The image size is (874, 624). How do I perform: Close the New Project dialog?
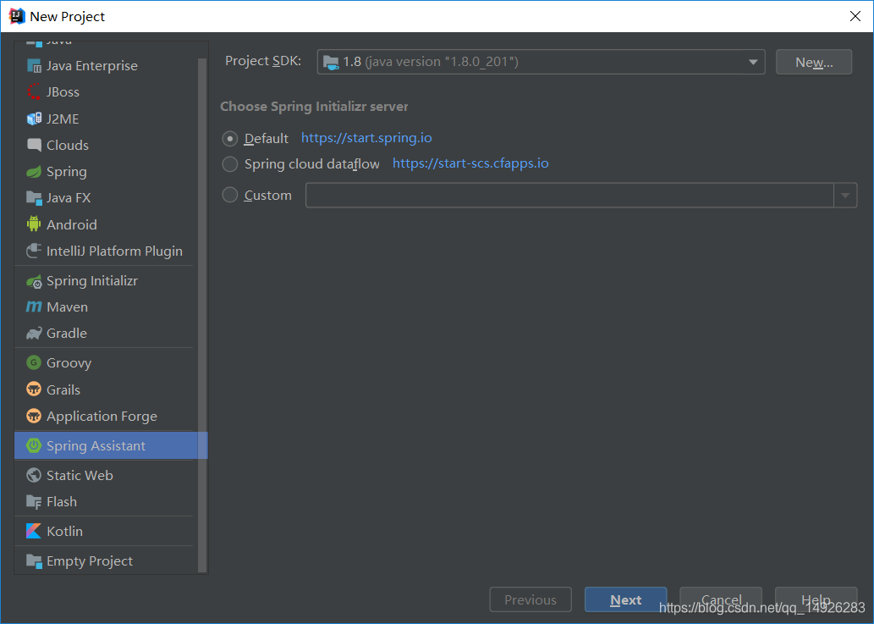click(855, 16)
